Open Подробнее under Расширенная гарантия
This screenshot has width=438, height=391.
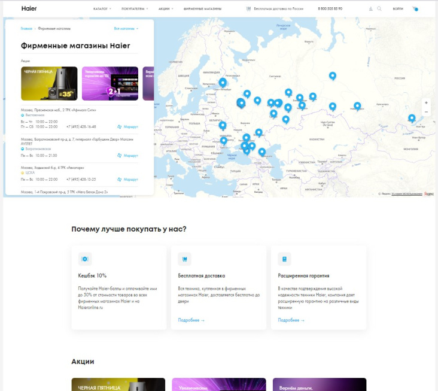tap(291, 320)
